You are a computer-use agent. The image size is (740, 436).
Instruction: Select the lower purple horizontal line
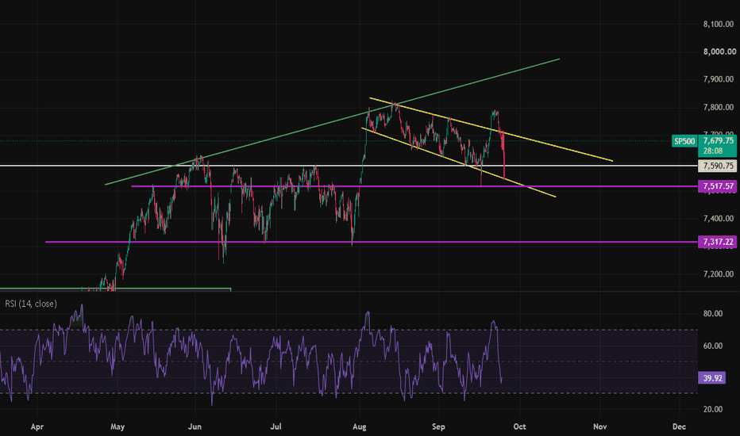372,242
